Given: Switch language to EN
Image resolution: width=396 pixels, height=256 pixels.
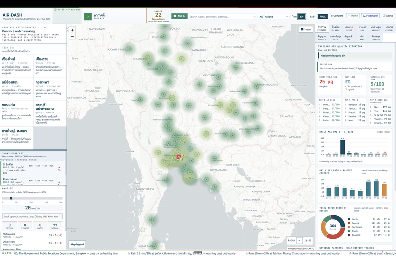Looking at the screenshot, I should [x=302, y=17].
